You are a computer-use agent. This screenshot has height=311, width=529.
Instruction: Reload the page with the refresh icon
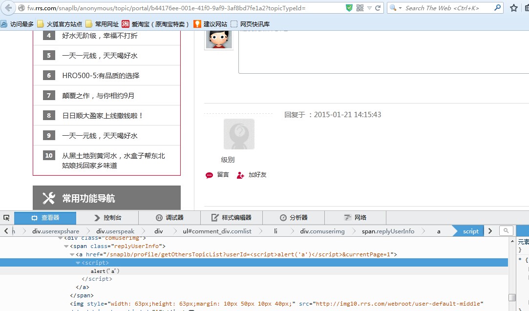tap(378, 8)
